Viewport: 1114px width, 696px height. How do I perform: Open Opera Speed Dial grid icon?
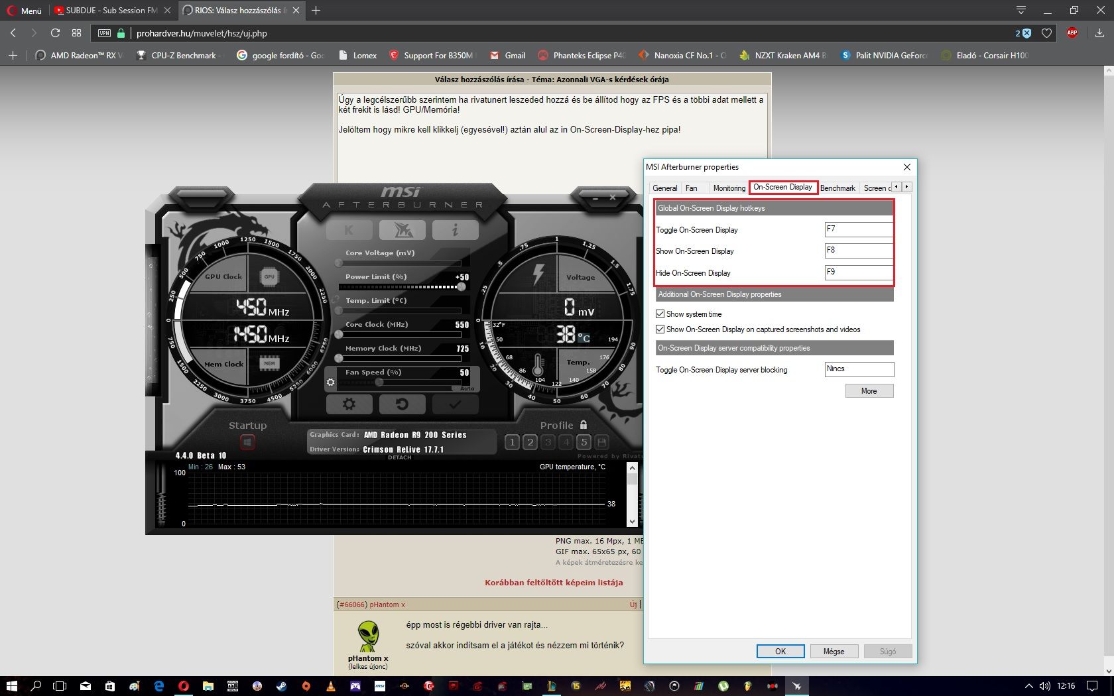click(x=76, y=33)
